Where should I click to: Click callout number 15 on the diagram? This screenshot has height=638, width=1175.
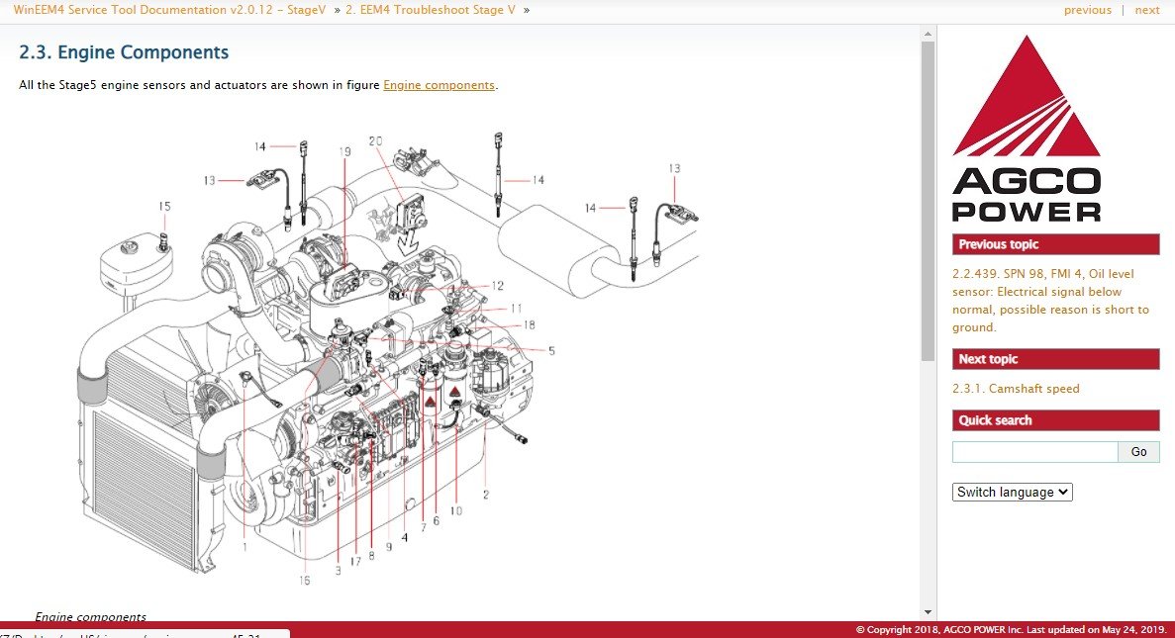click(164, 207)
